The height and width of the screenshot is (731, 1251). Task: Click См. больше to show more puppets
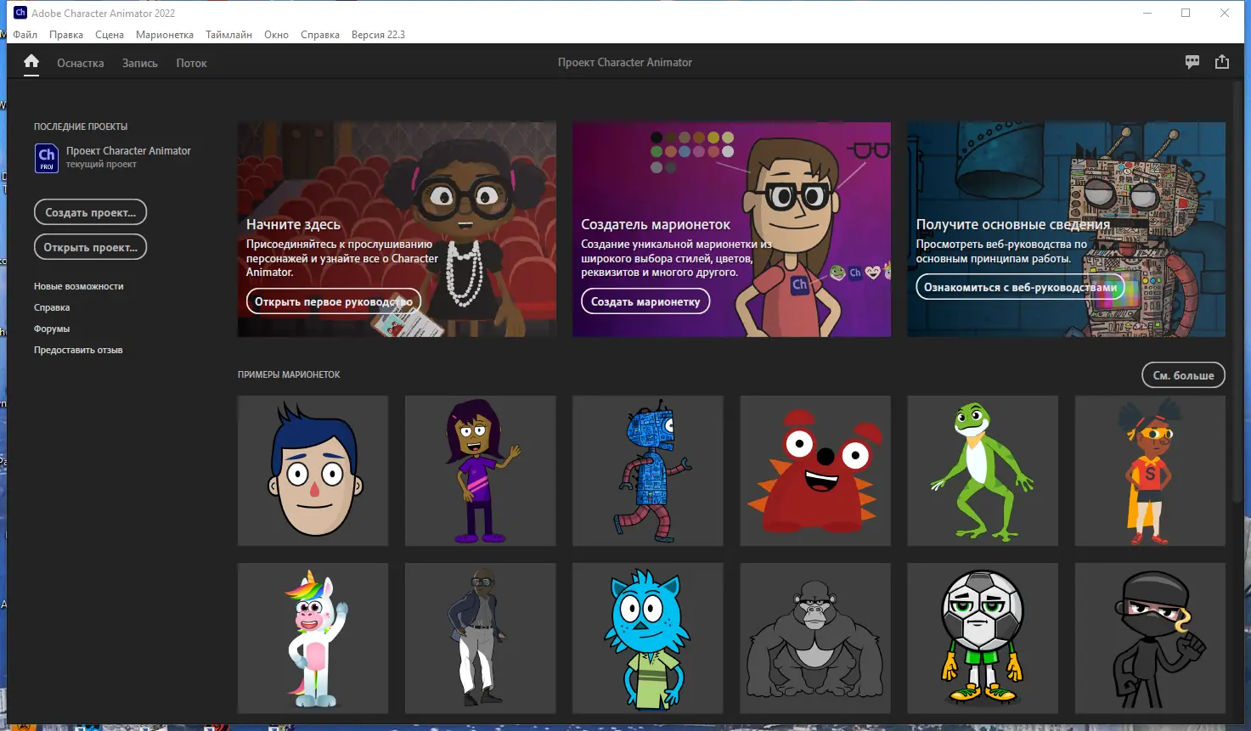click(x=1183, y=374)
